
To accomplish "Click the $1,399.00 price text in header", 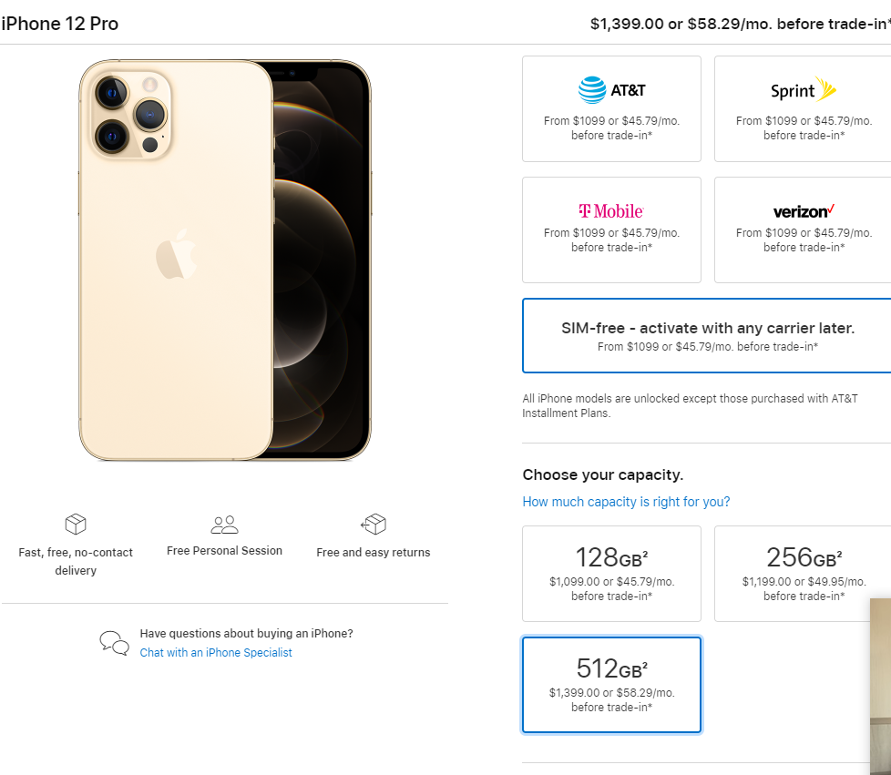I will (627, 25).
